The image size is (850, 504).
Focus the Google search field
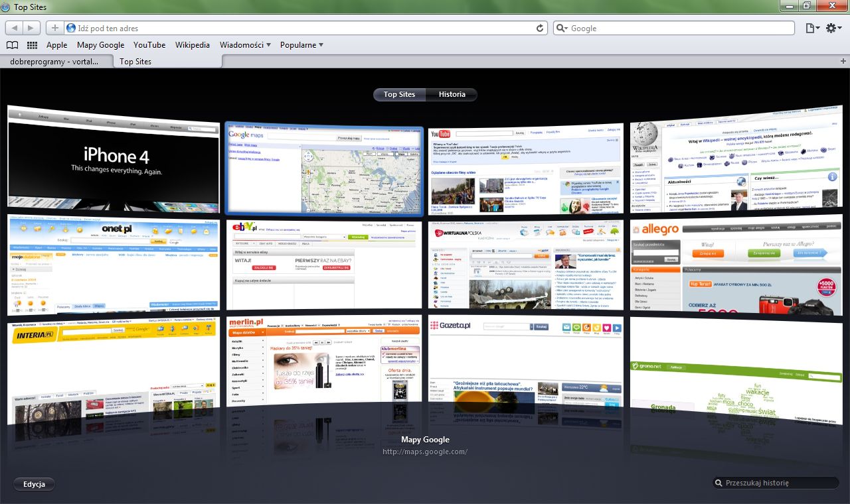(674, 28)
